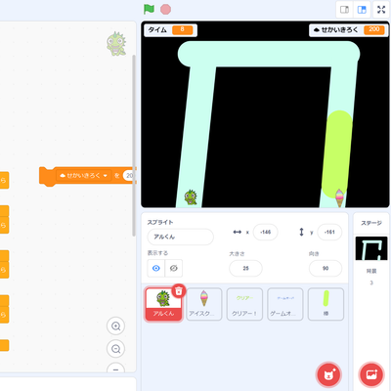
Task: Edit the sprite name field アルくん
Action: point(180,237)
